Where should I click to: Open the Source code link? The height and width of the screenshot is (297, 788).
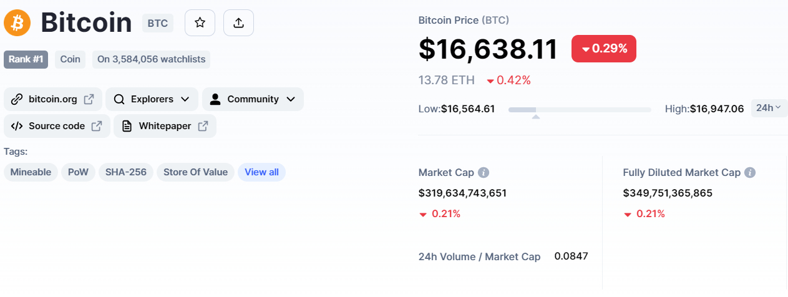(x=57, y=126)
